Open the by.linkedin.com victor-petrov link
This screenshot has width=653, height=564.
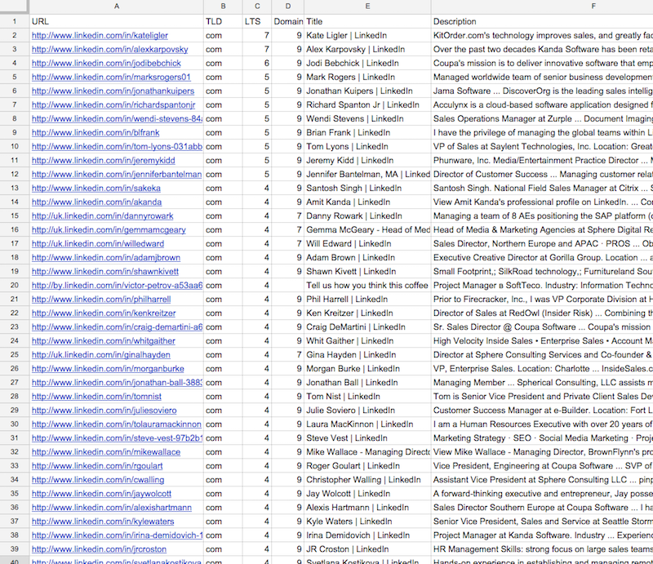click(117, 286)
